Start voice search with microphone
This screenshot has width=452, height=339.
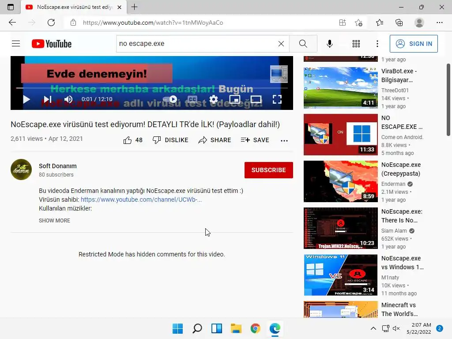point(329,44)
